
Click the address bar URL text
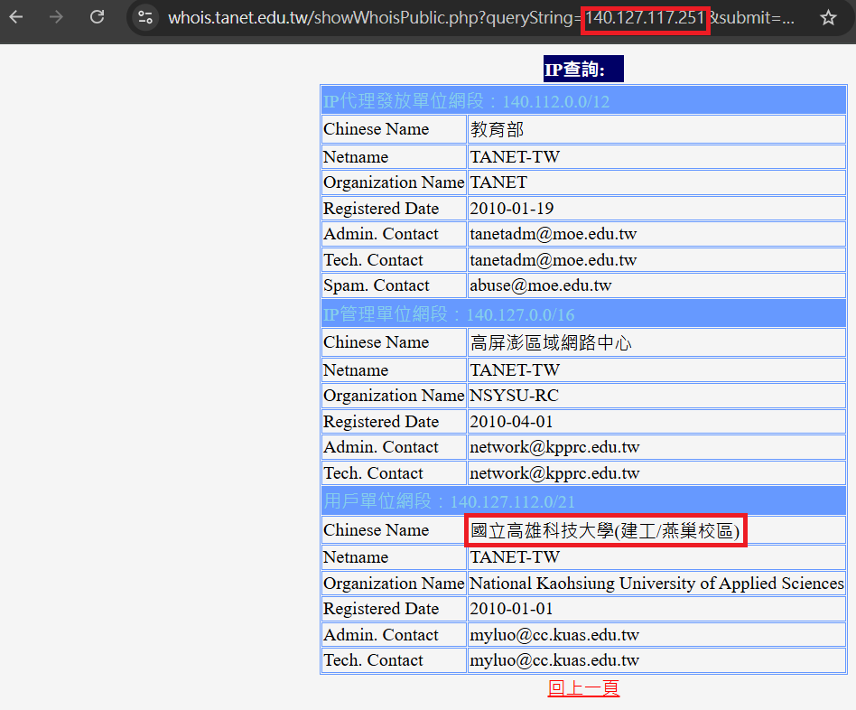tap(480, 18)
